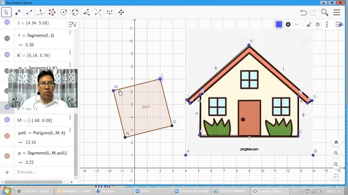Open options menu for pol1
The width and height of the screenshot is (348, 195).
70,130
